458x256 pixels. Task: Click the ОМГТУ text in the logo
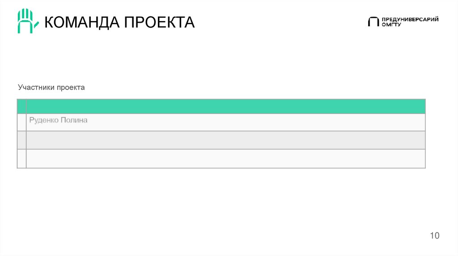(391, 25)
